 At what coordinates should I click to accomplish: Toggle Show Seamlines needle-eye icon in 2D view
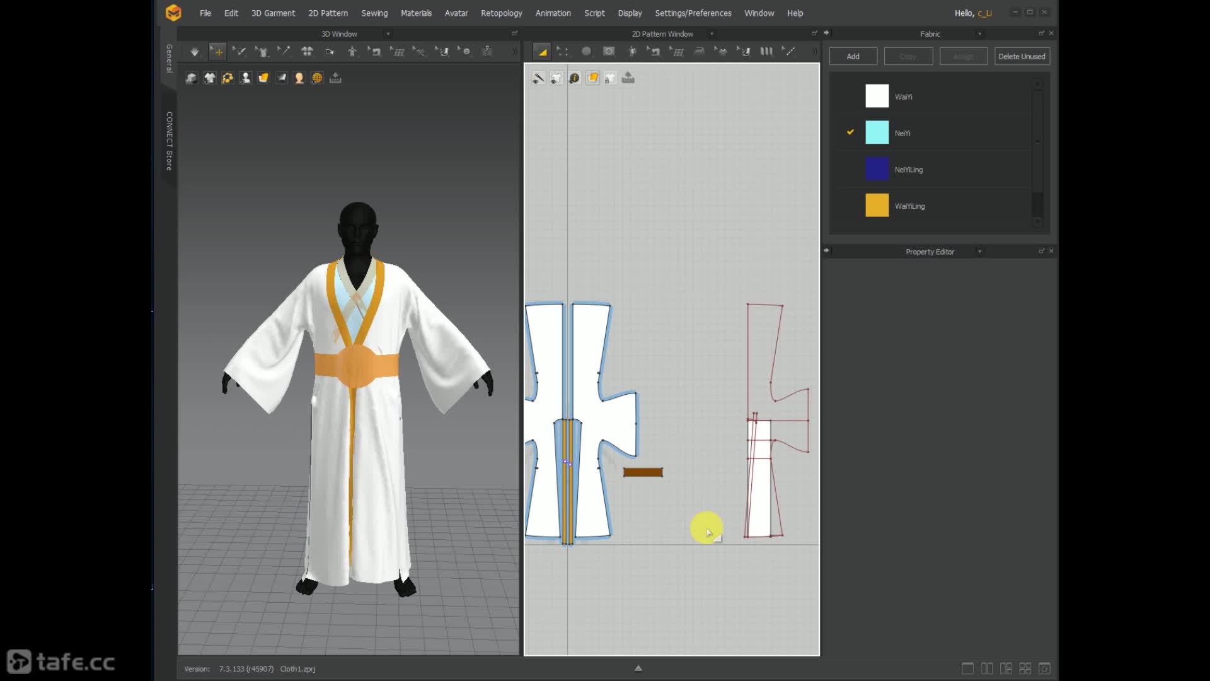[538, 78]
